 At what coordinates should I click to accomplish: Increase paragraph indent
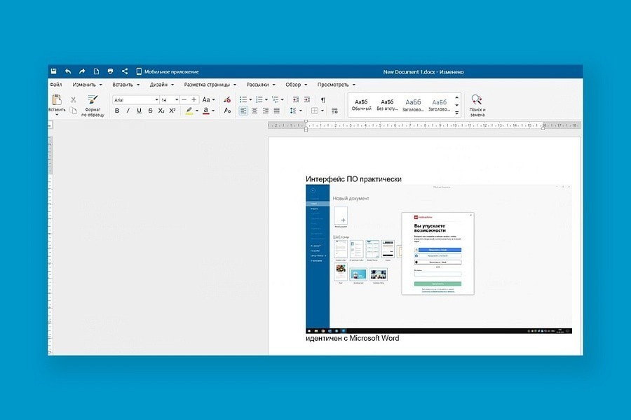click(x=307, y=99)
